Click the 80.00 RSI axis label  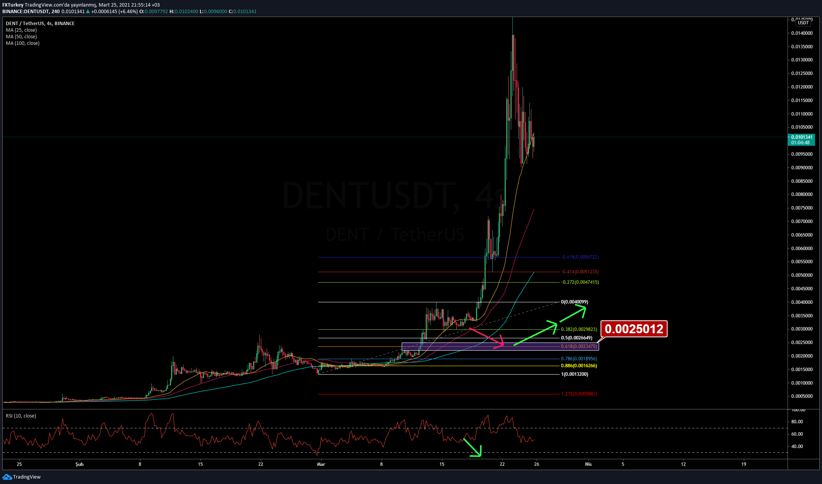point(797,422)
